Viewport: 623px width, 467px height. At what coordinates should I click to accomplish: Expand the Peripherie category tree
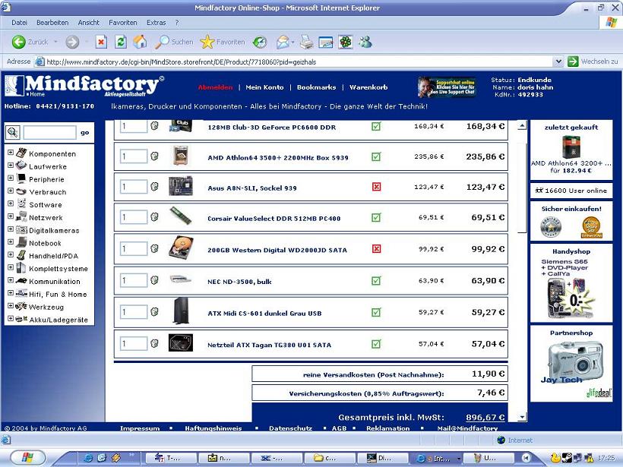click(11, 178)
